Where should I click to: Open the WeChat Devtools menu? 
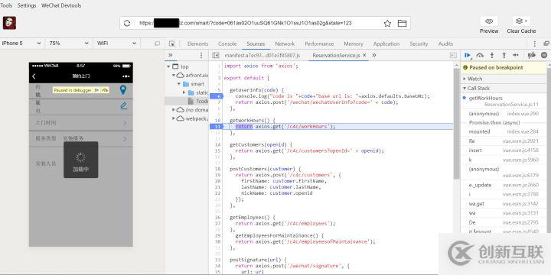pos(61,5)
